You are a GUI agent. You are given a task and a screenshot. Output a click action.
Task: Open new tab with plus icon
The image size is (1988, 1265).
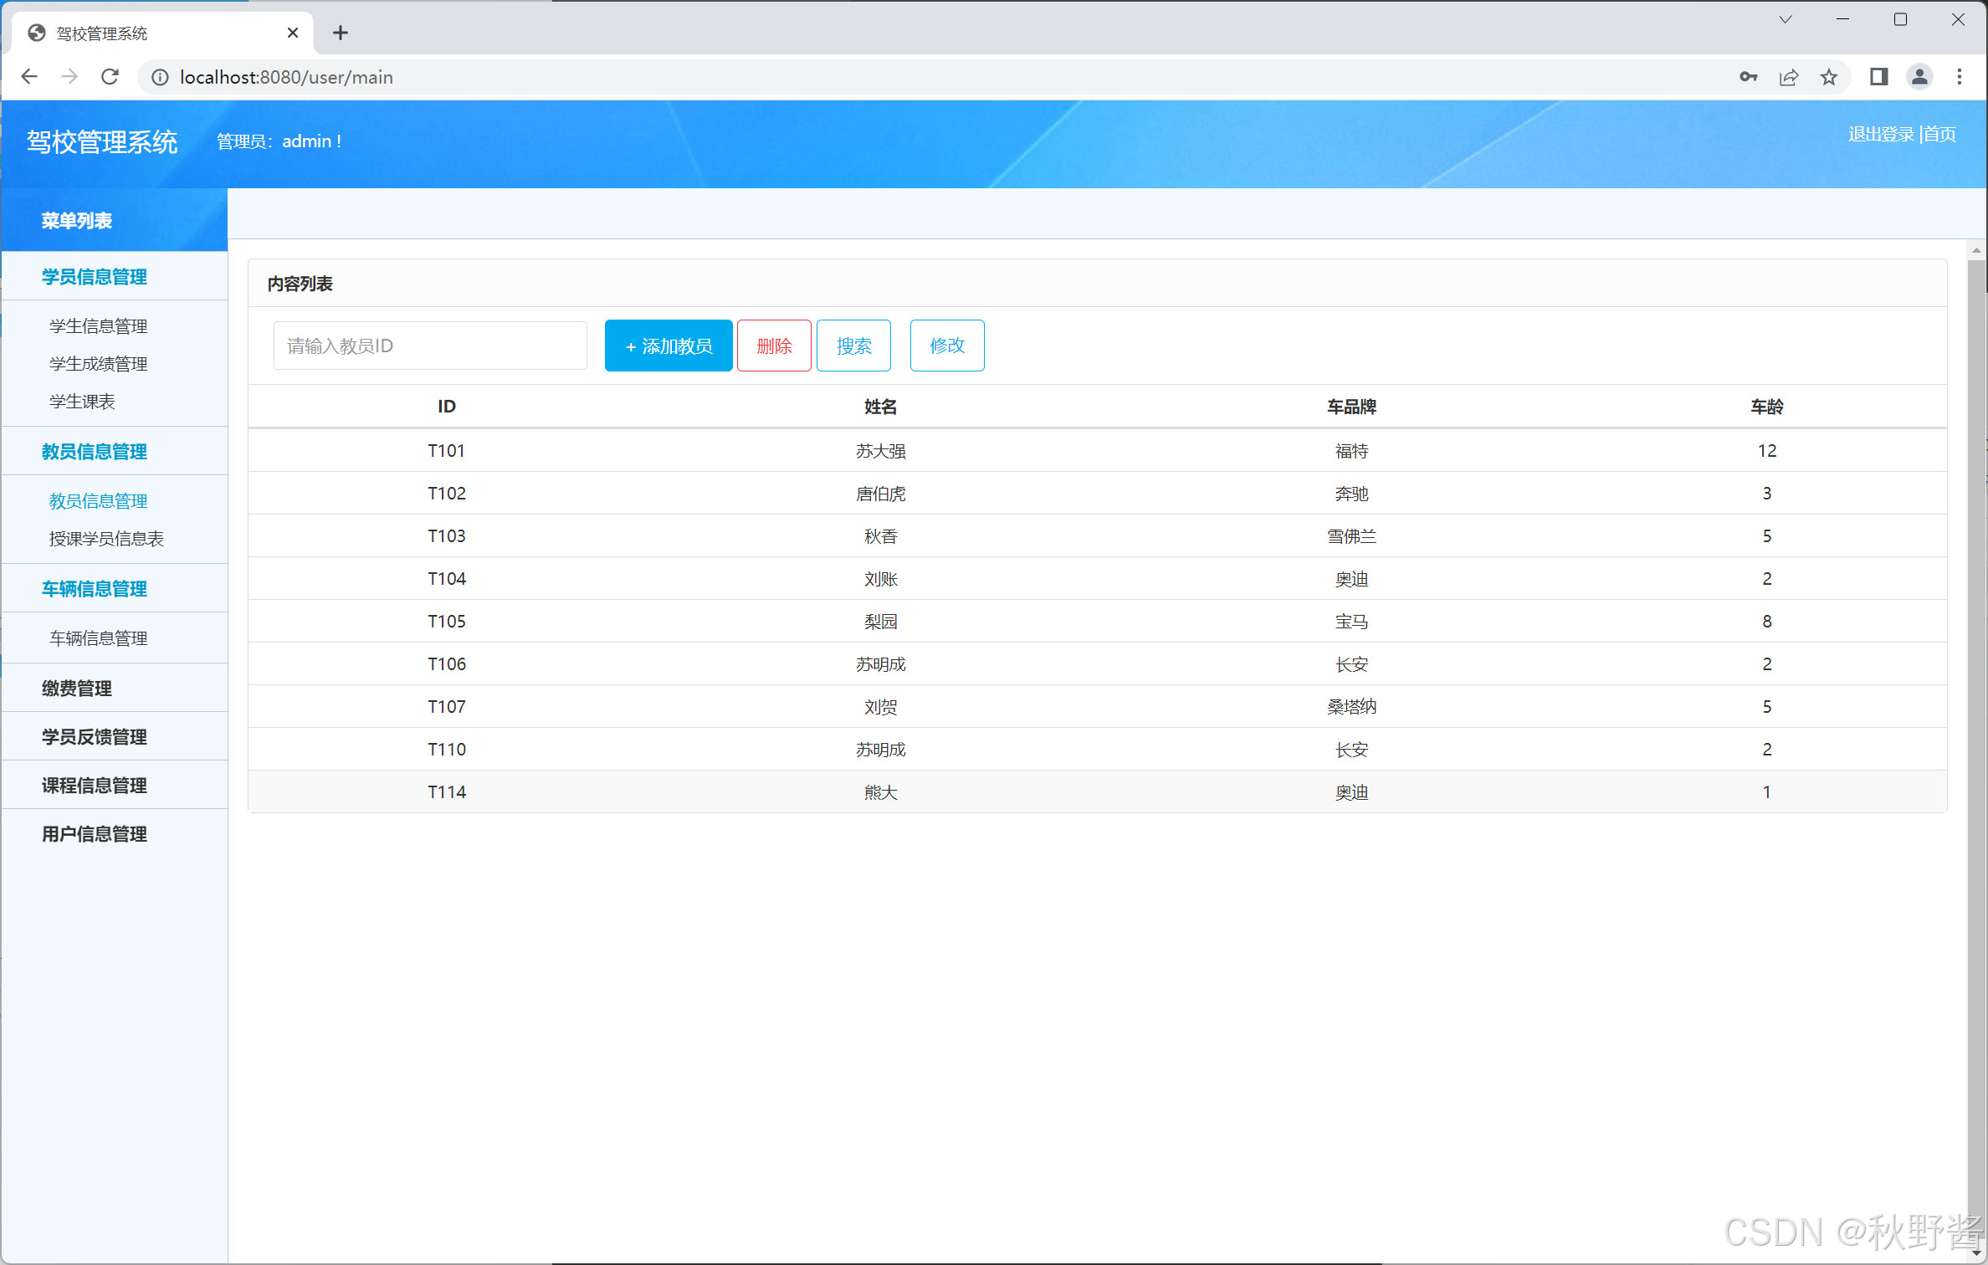340,33
